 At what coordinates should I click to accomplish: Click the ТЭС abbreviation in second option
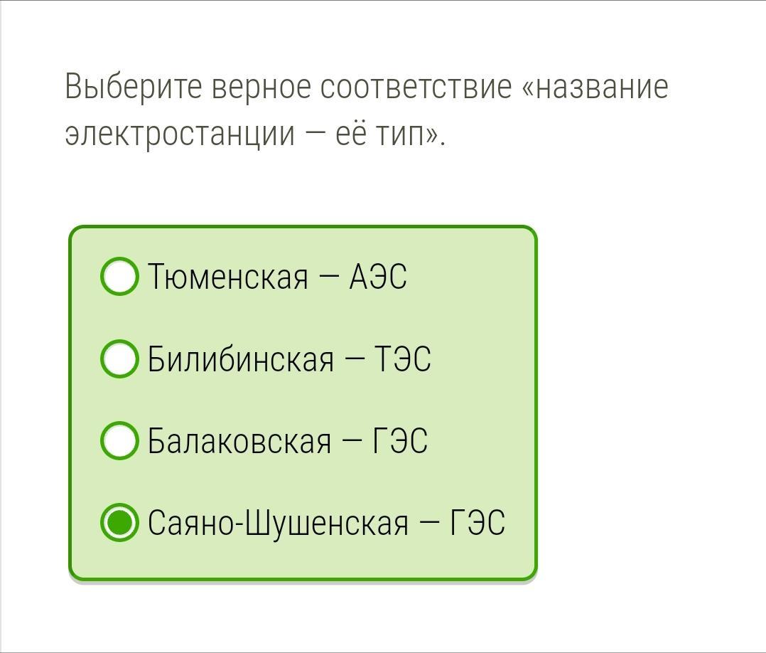point(402,359)
